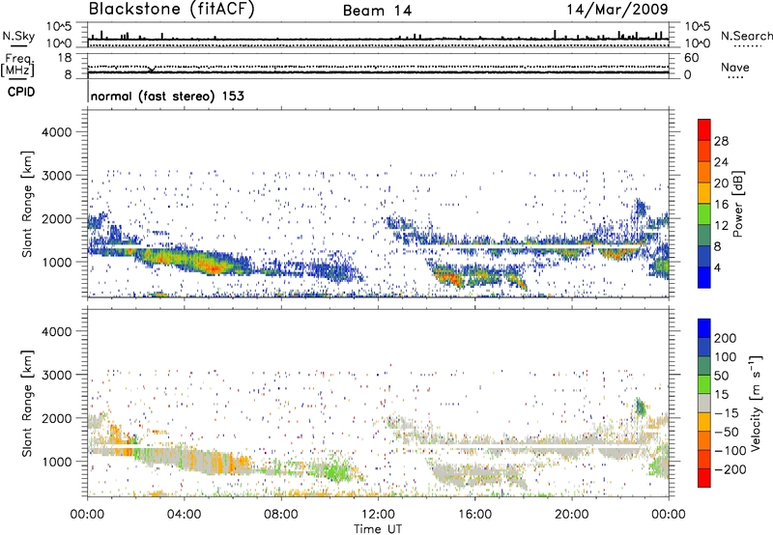Click the green velocity patch near 10:00
This screenshot has height=535, width=773.
click(335, 469)
